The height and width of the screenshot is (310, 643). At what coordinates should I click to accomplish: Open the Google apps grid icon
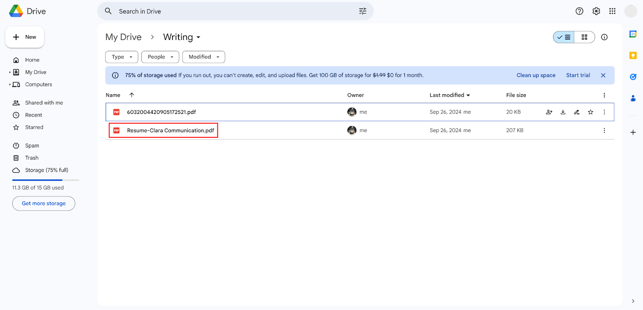612,11
